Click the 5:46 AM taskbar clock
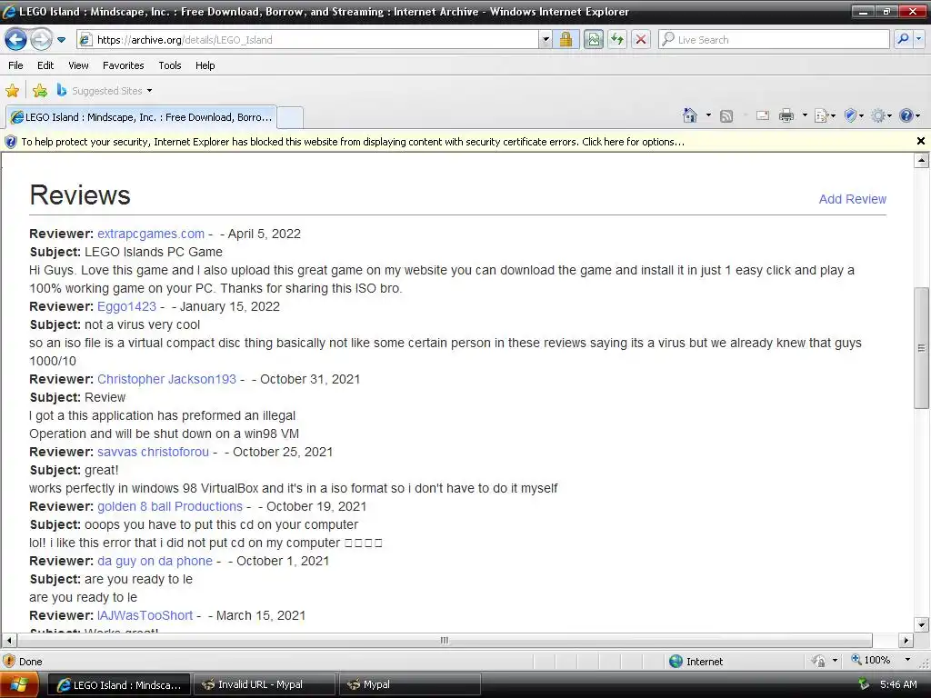 tap(898, 685)
